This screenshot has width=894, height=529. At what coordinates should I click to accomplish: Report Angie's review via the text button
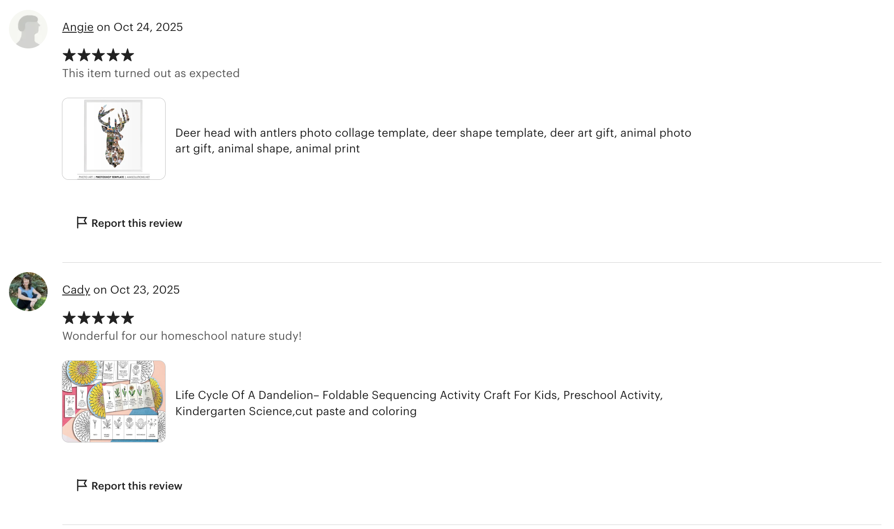136,223
